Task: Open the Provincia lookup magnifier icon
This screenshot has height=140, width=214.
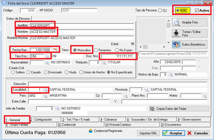Action: 147,90
